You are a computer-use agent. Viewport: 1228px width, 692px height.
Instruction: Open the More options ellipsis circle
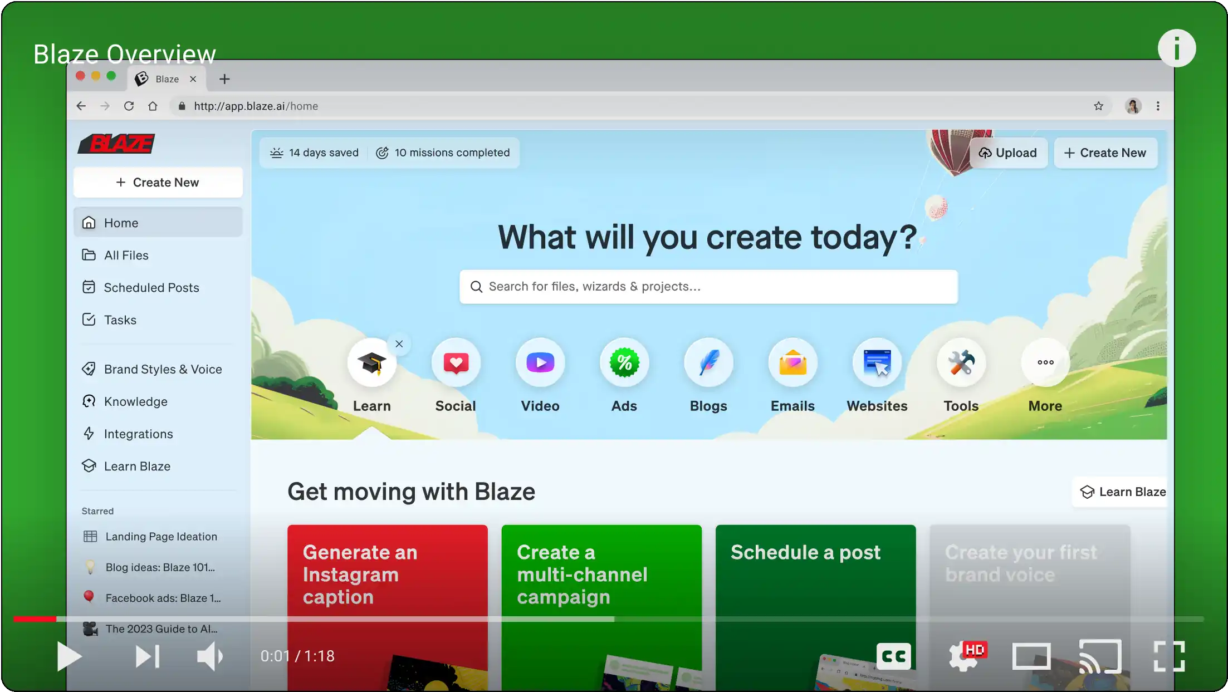point(1045,362)
